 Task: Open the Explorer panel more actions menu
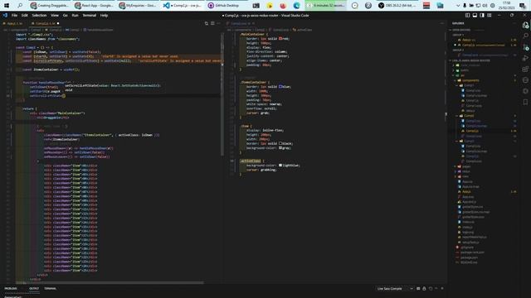point(514,23)
